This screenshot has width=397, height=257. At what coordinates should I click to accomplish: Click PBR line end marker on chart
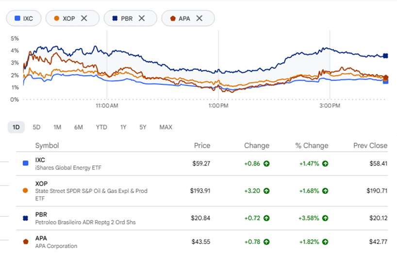[x=385, y=56]
